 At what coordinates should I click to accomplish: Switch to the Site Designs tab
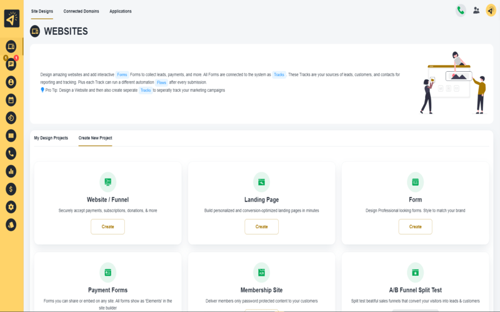coord(42,11)
